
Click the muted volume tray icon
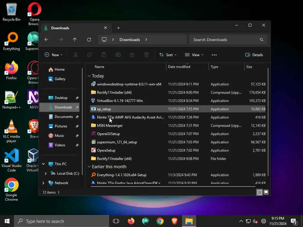(x=255, y=221)
